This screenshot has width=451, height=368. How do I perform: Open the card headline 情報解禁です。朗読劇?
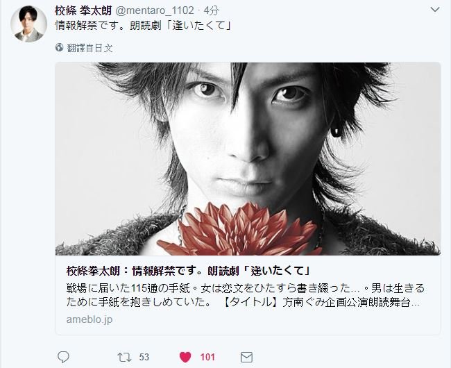[x=189, y=271]
